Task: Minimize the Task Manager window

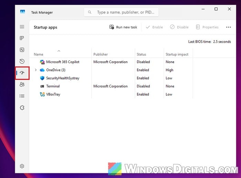Action: click(x=203, y=9)
